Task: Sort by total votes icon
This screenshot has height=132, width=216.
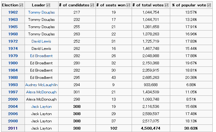Action: tap(167, 5)
